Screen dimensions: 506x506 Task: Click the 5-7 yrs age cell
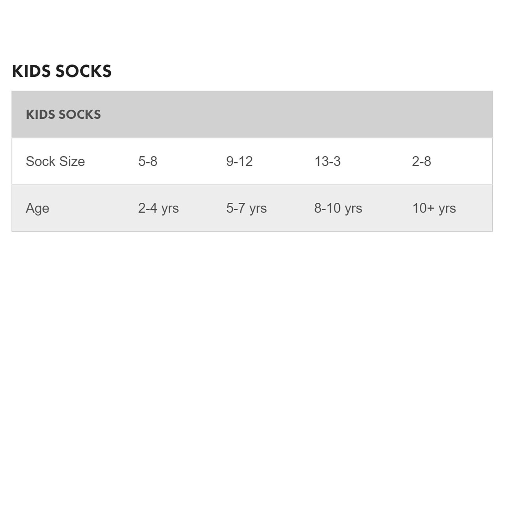(246, 208)
